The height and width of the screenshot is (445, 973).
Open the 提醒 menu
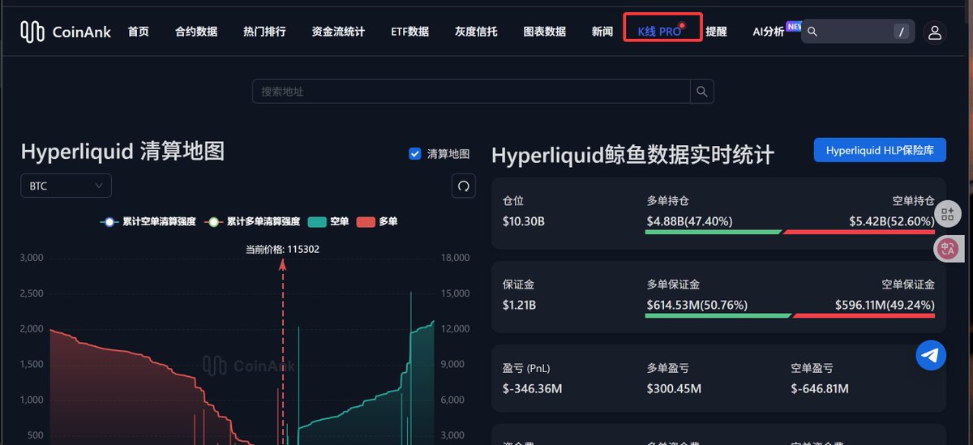click(x=717, y=32)
